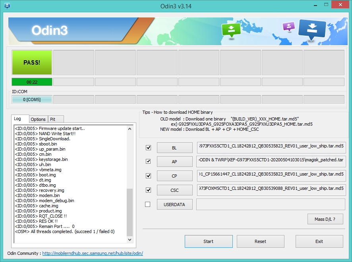Click the green PASS! status box
352x262 pixels.
pyautogui.click(x=32, y=63)
